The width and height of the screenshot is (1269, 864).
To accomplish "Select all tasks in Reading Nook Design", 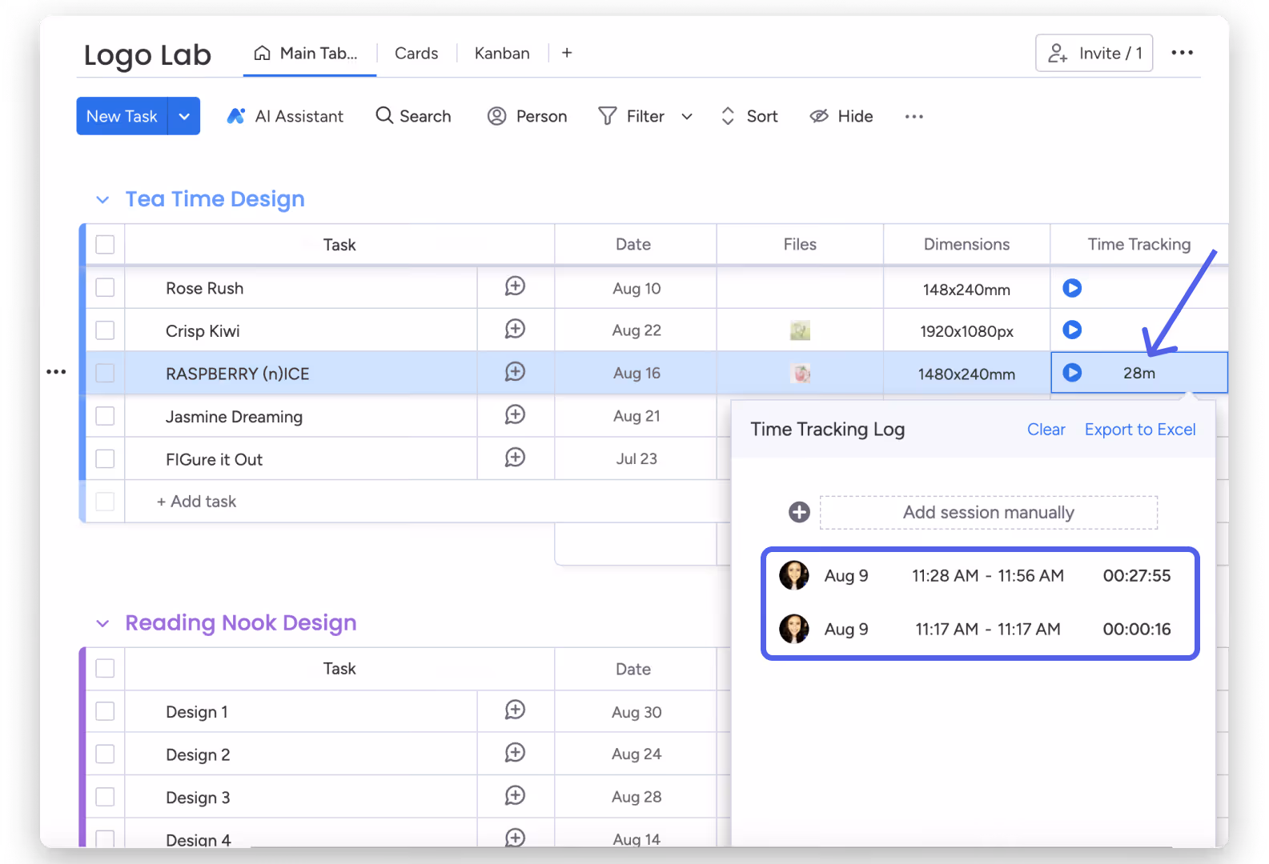I will (105, 668).
